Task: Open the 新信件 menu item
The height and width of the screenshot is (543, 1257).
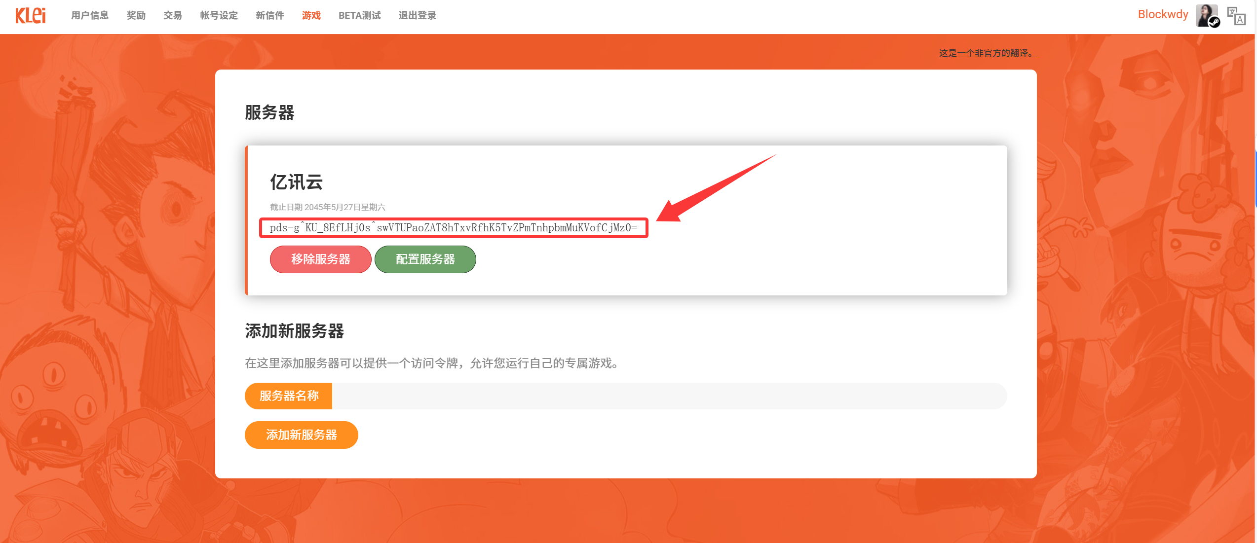Action: pos(270,15)
